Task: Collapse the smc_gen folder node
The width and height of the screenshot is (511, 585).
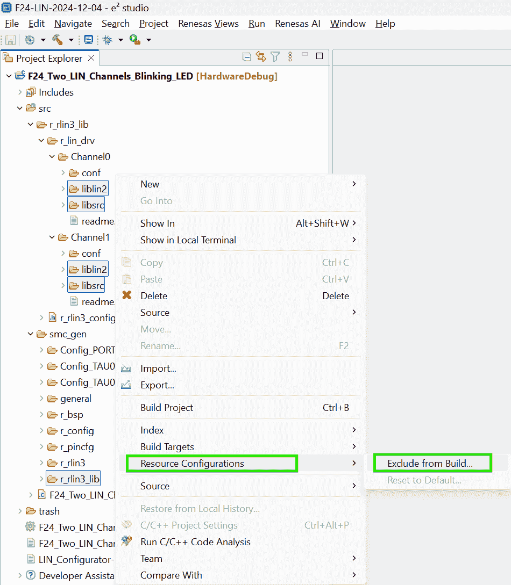Action: (x=31, y=334)
